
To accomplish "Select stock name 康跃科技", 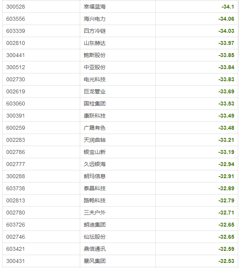I will pyautogui.click(x=95, y=116).
